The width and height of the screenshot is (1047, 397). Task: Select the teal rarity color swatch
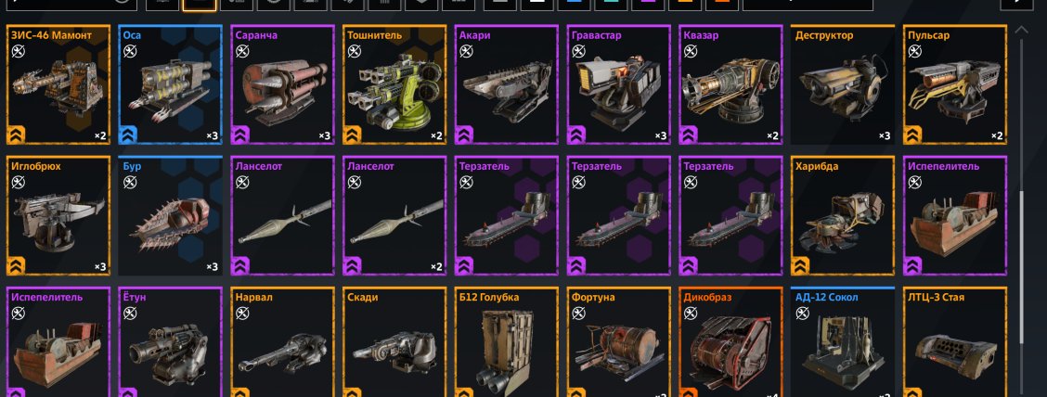[x=609, y=4]
